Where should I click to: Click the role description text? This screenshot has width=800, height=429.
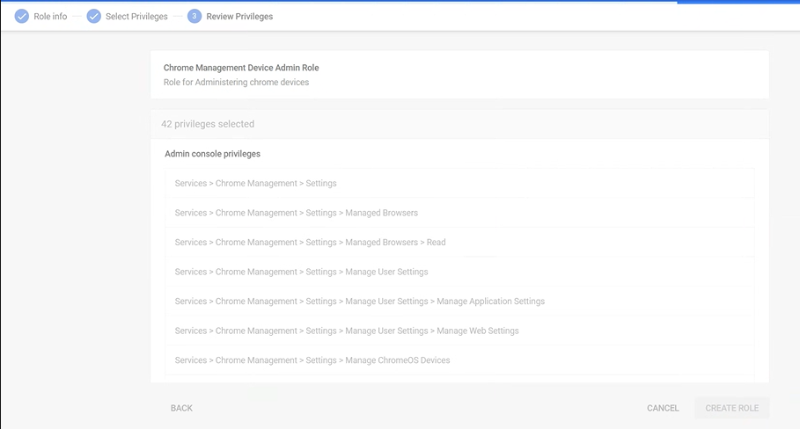click(236, 83)
